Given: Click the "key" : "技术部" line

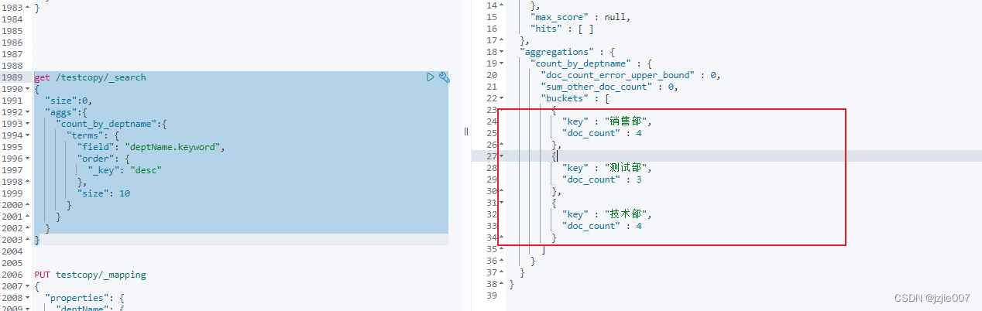Looking at the screenshot, I should tap(607, 214).
